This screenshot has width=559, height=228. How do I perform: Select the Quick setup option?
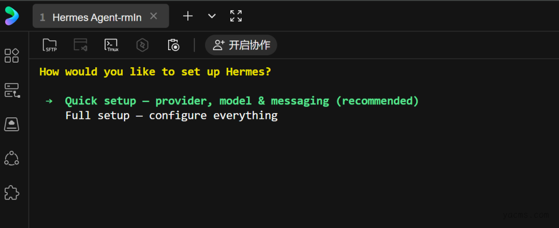241,101
